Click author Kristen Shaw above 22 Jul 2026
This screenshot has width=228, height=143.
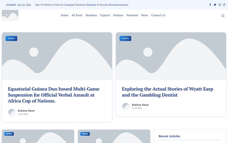[26, 111]
